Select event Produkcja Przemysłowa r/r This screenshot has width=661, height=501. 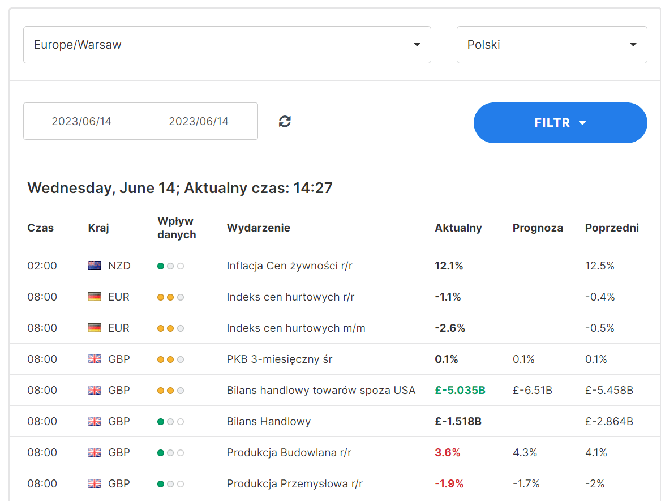click(294, 483)
